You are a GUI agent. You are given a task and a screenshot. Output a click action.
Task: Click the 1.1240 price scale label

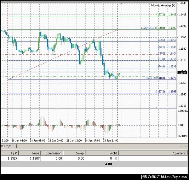[182, 94]
